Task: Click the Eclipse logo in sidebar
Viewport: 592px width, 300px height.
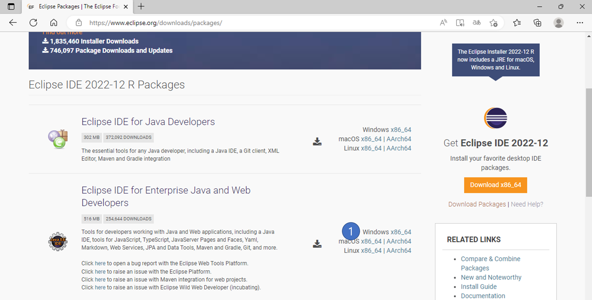Action: (496, 118)
